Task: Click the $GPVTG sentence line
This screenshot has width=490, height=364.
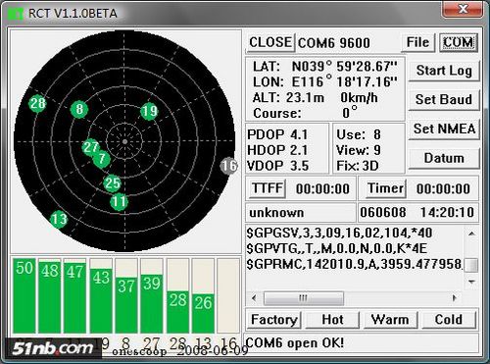Action: (337, 249)
